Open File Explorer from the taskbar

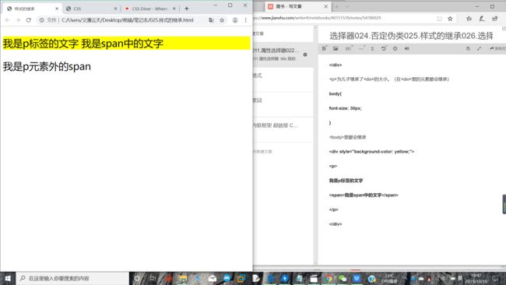pyautogui.click(x=183, y=278)
